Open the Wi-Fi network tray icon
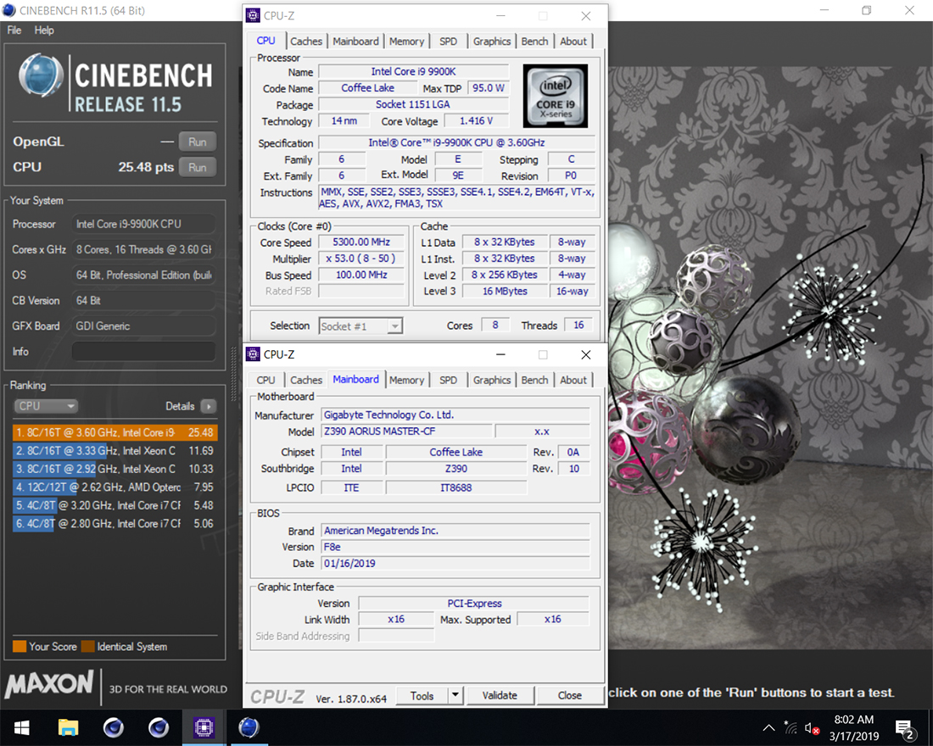The image size is (933, 746). tap(791, 727)
